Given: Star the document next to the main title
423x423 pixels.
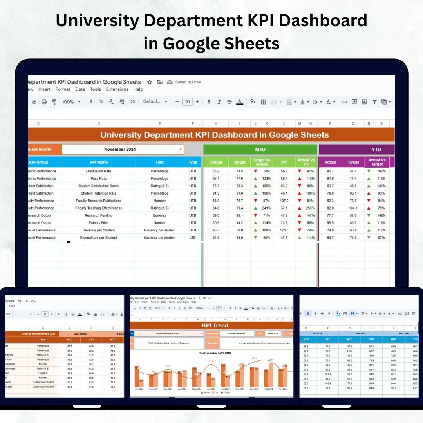Looking at the screenshot, I should click(149, 82).
